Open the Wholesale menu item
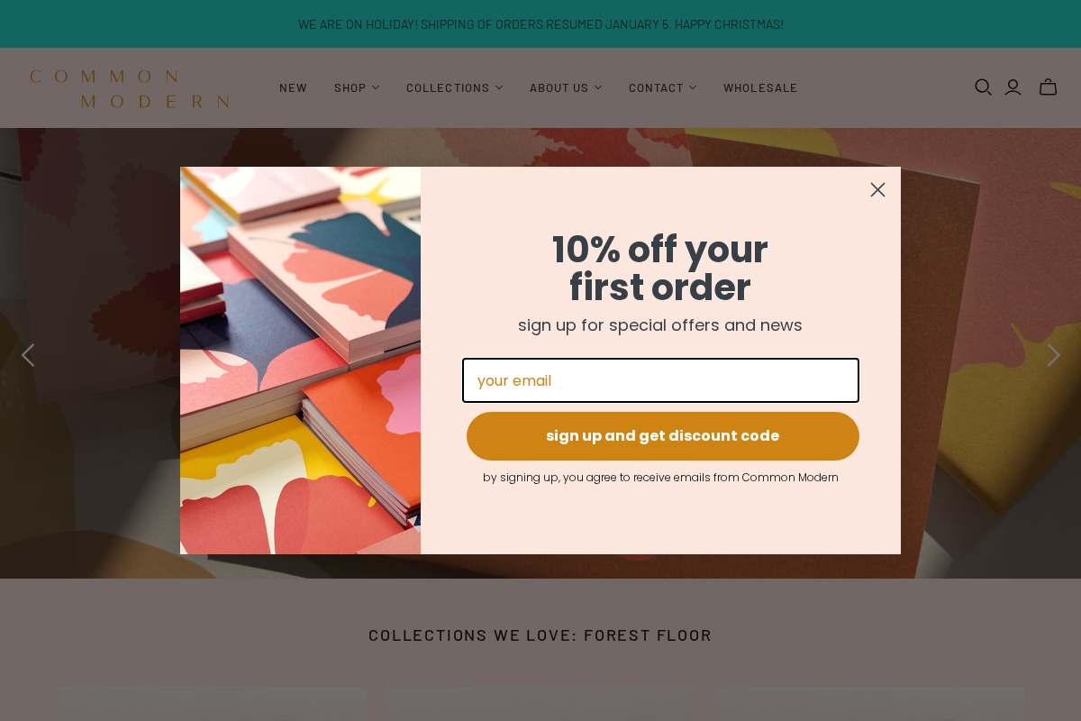 click(x=760, y=87)
